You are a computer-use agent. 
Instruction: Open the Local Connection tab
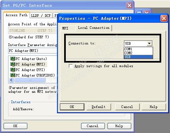pos(94,28)
